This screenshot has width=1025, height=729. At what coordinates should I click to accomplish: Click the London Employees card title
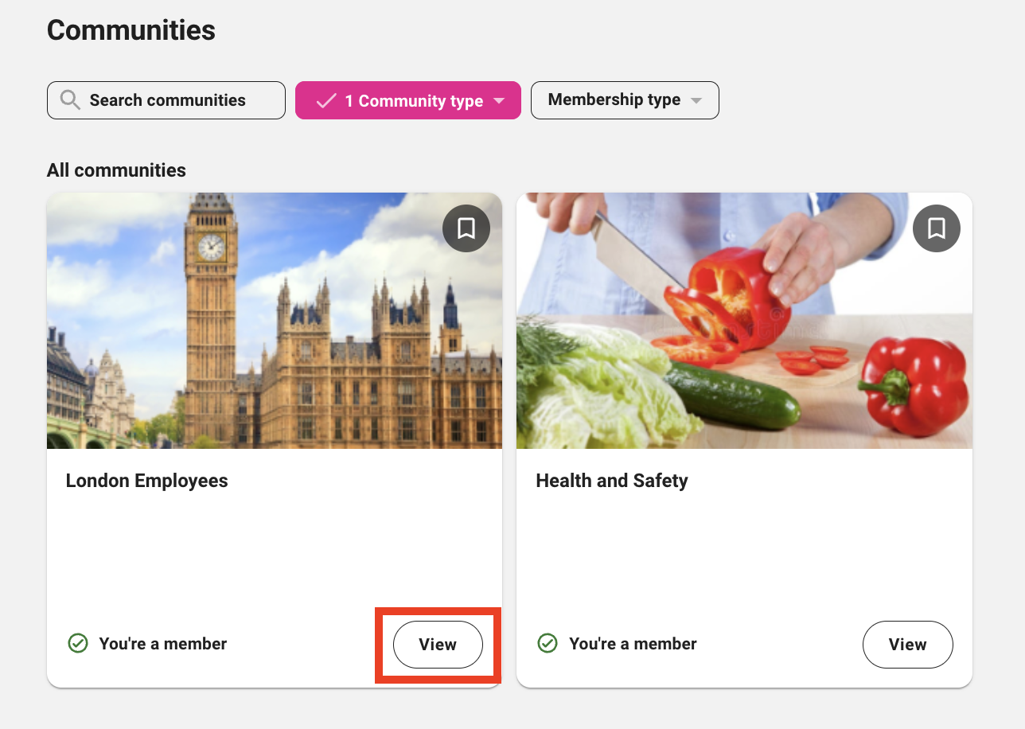click(147, 481)
